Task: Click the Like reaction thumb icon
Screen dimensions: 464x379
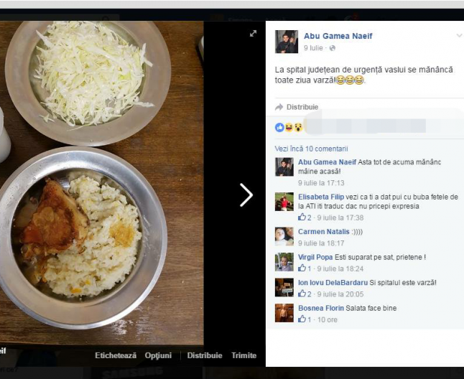Action: (x=279, y=128)
